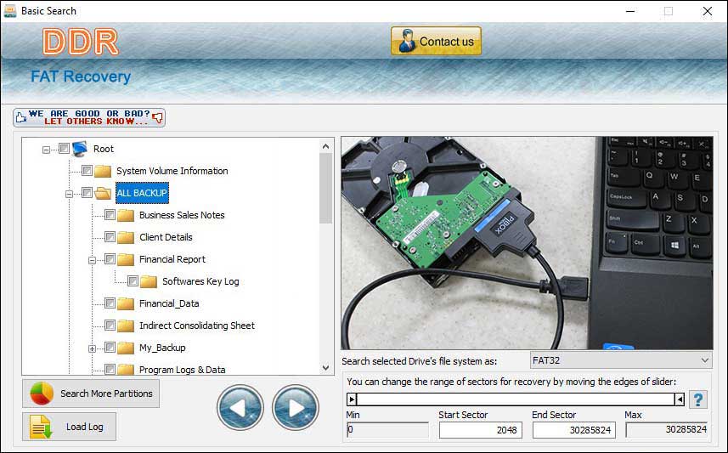Tick the System Volume Information checkbox
The height and width of the screenshot is (453, 728).
pyautogui.click(x=87, y=171)
